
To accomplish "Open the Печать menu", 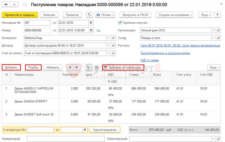I will pyautogui.click(x=105, y=15).
